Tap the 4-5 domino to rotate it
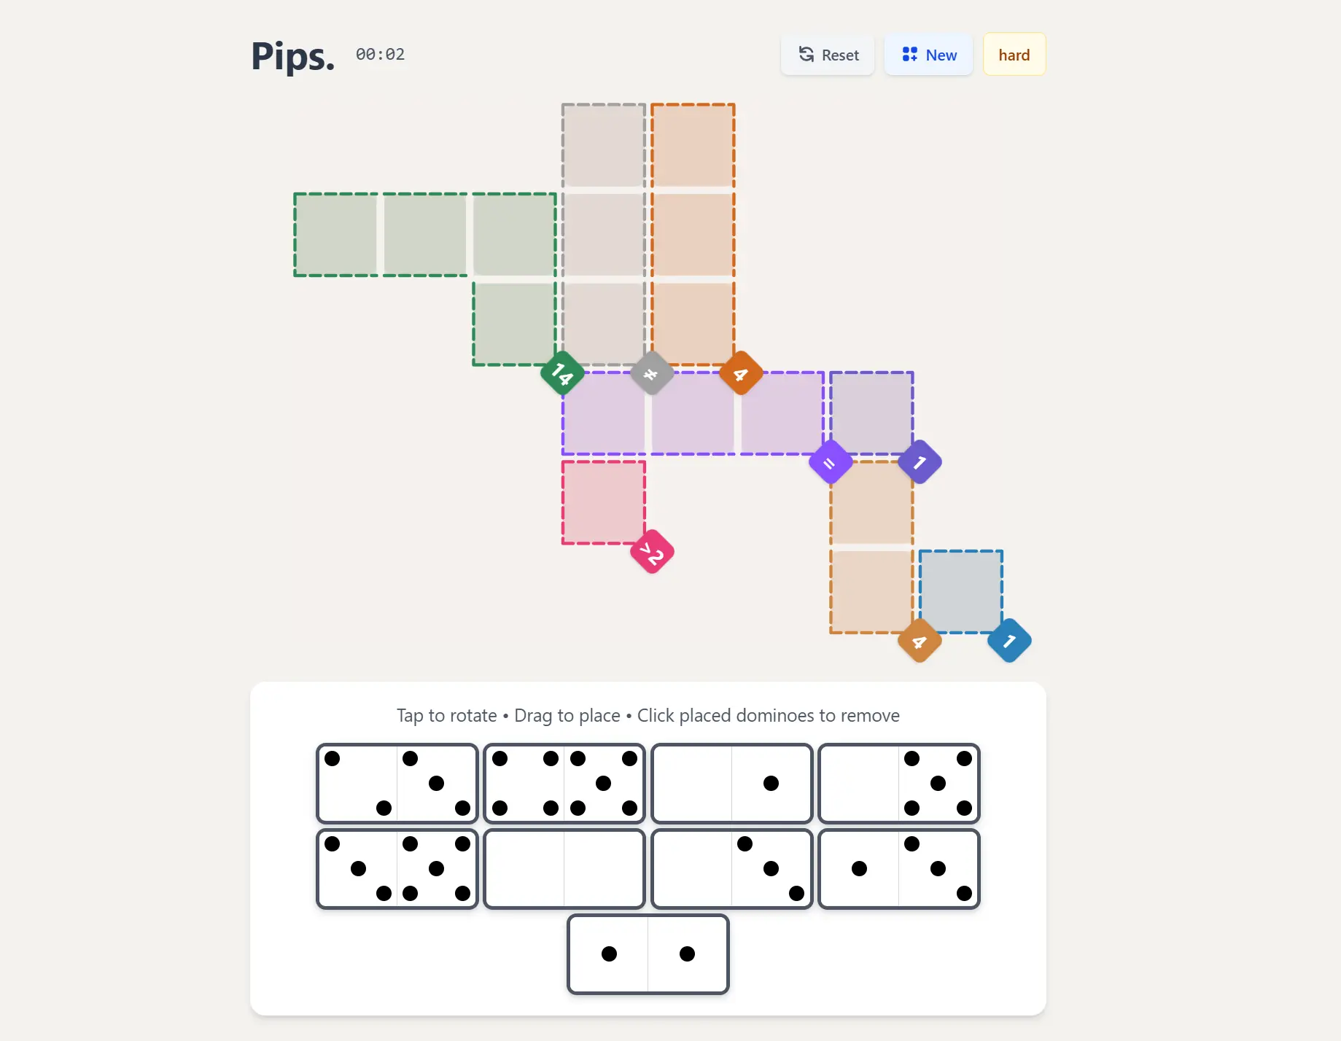The height and width of the screenshot is (1041, 1341). 564,784
